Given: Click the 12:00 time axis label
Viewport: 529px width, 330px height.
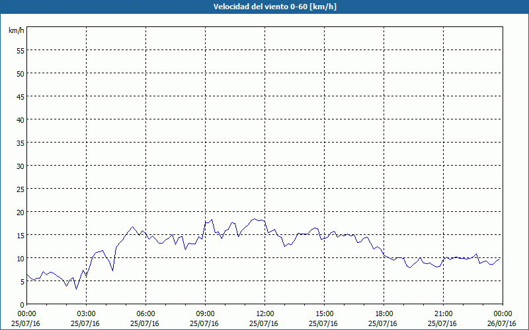Looking at the screenshot, I should pyautogui.click(x=265, y=314).
